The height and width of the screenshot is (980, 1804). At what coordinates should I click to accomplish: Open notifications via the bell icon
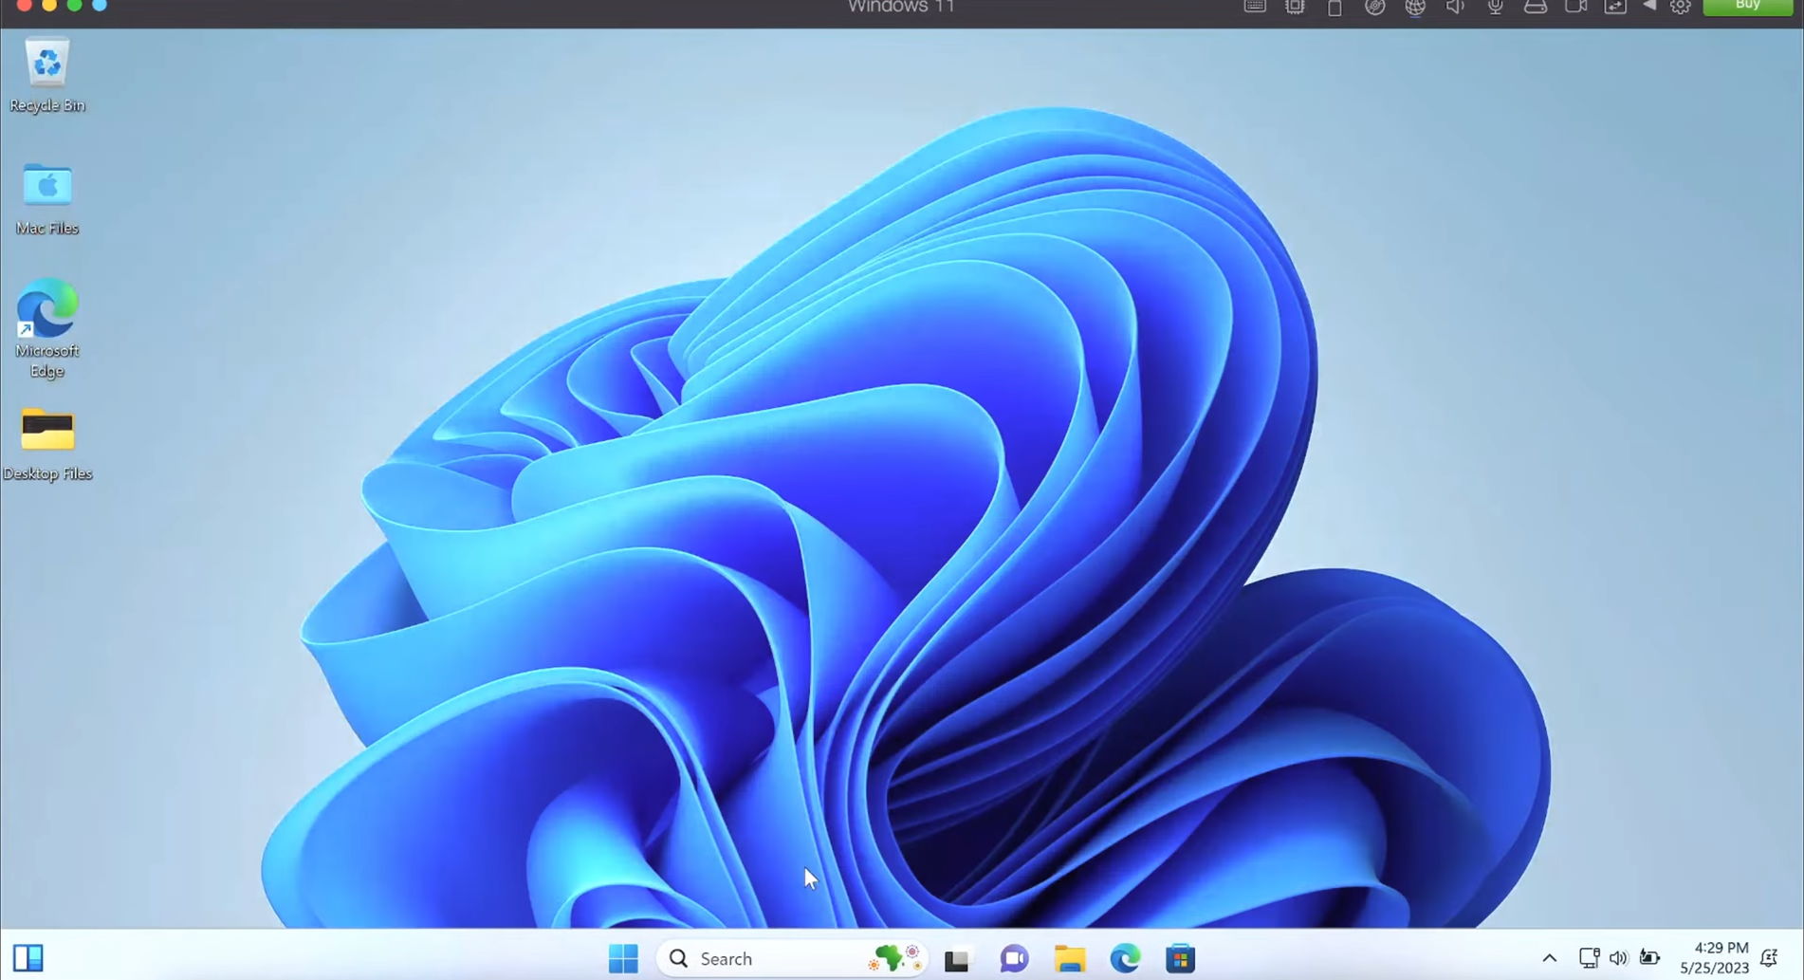(1769, 958)
